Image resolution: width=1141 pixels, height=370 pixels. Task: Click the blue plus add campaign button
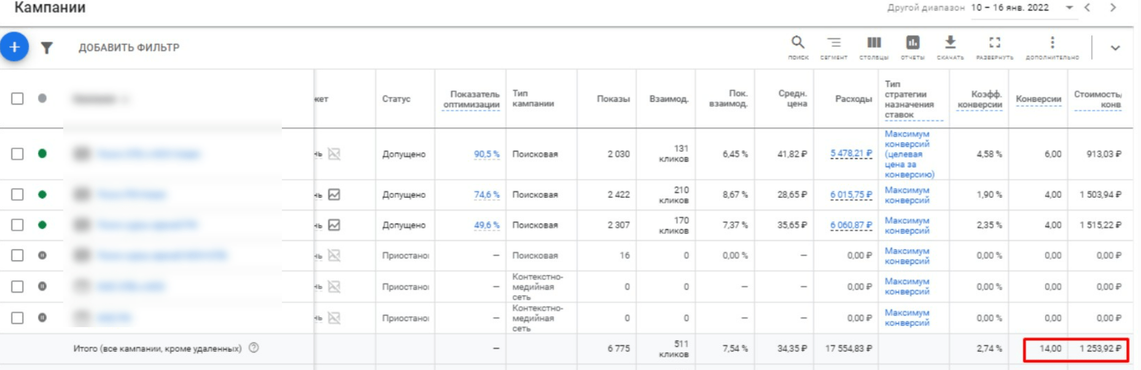point(14,47)
